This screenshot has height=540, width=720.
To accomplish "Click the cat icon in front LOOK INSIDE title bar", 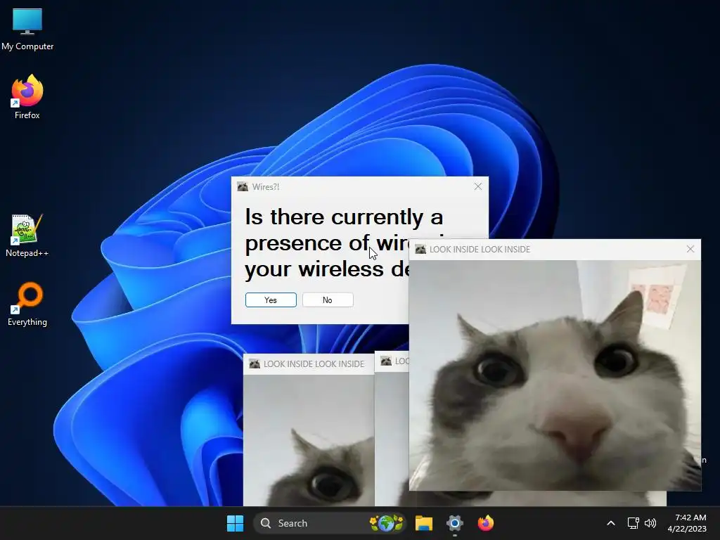I will [x=420, y=249].
